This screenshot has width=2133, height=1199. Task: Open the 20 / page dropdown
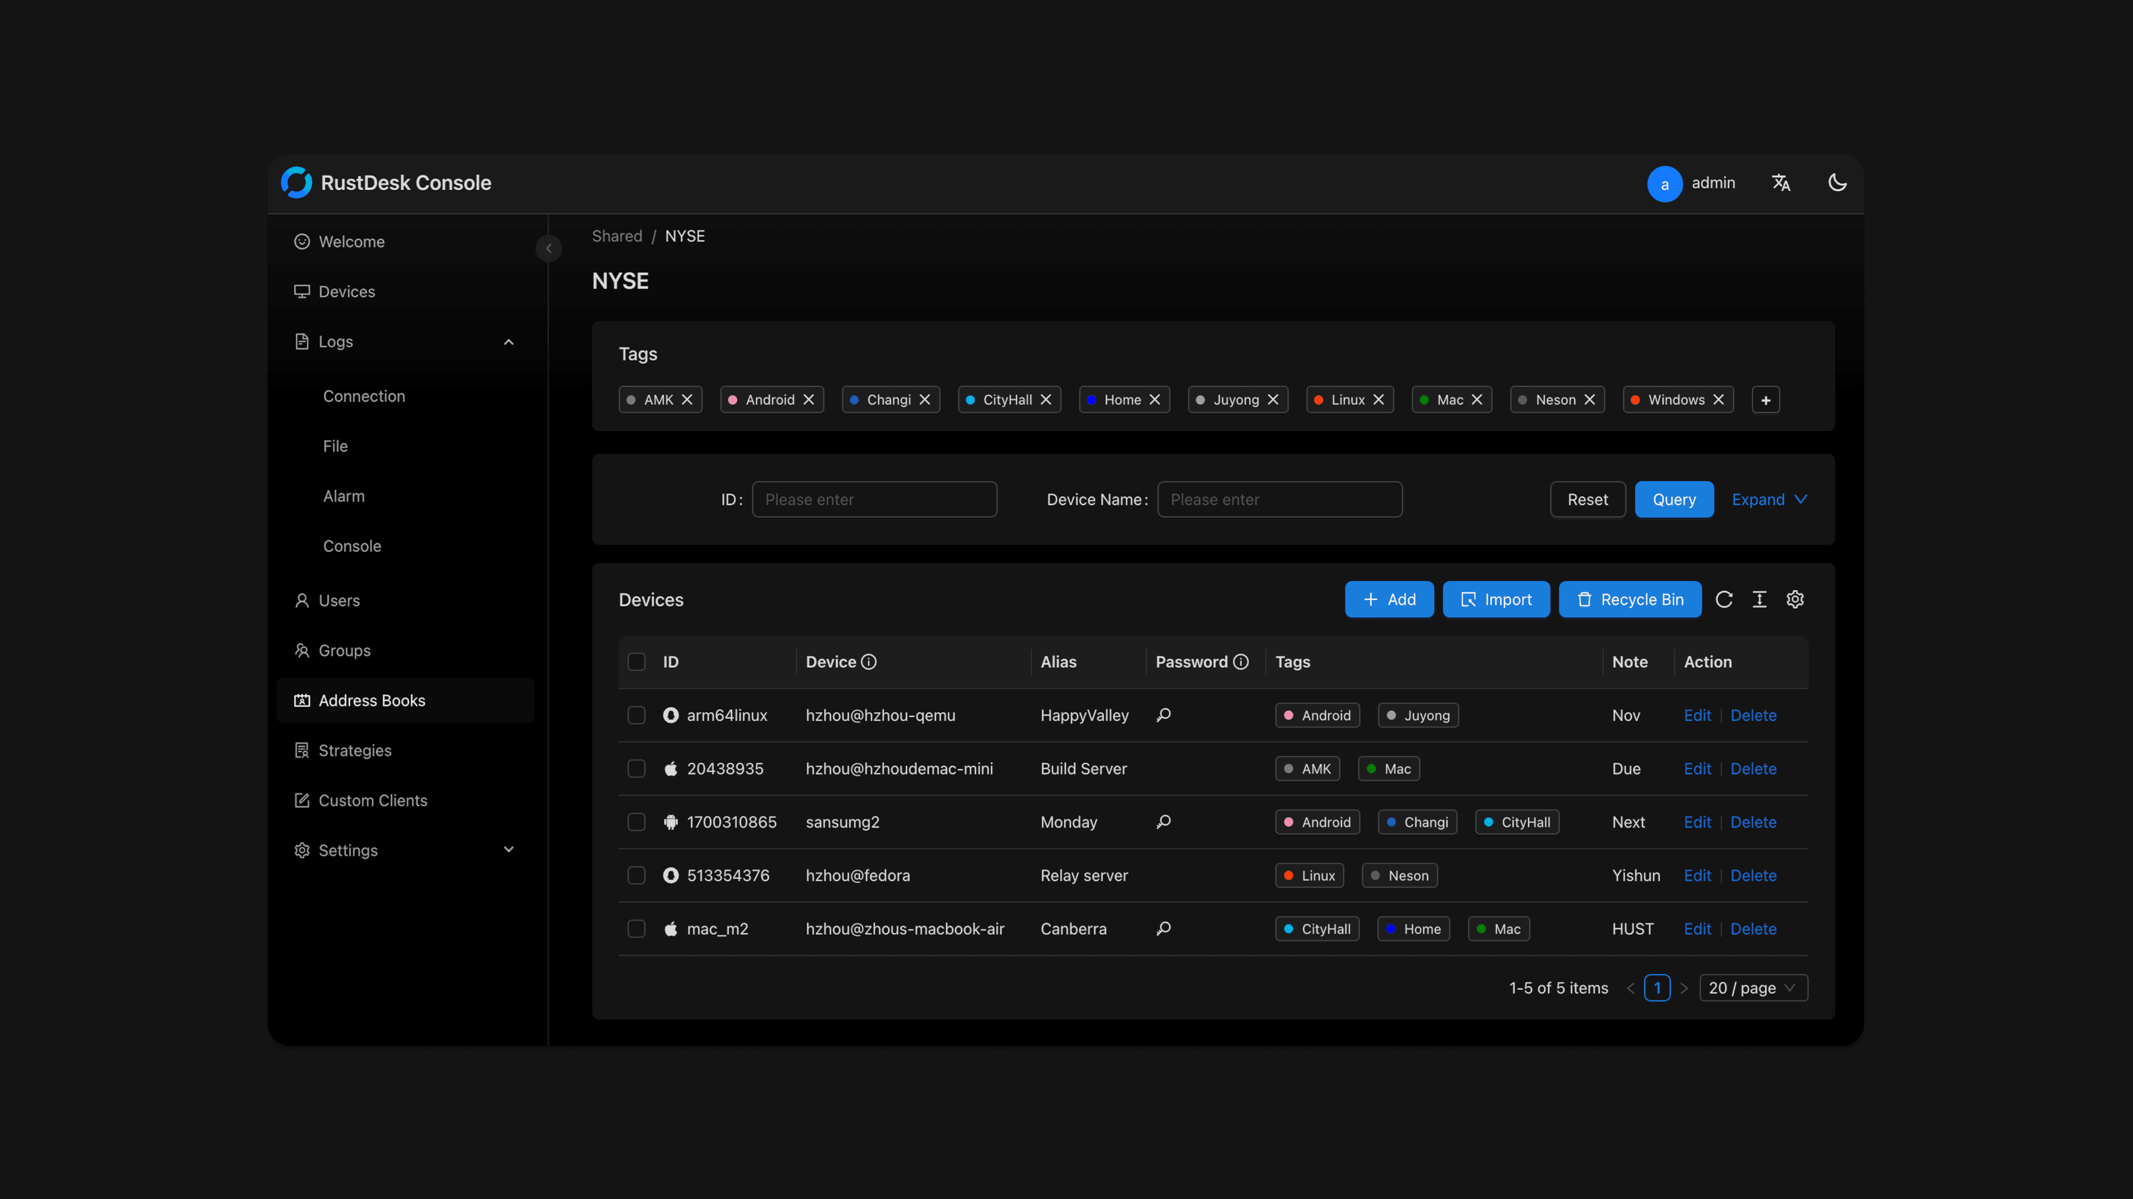tap(1753, 988)
